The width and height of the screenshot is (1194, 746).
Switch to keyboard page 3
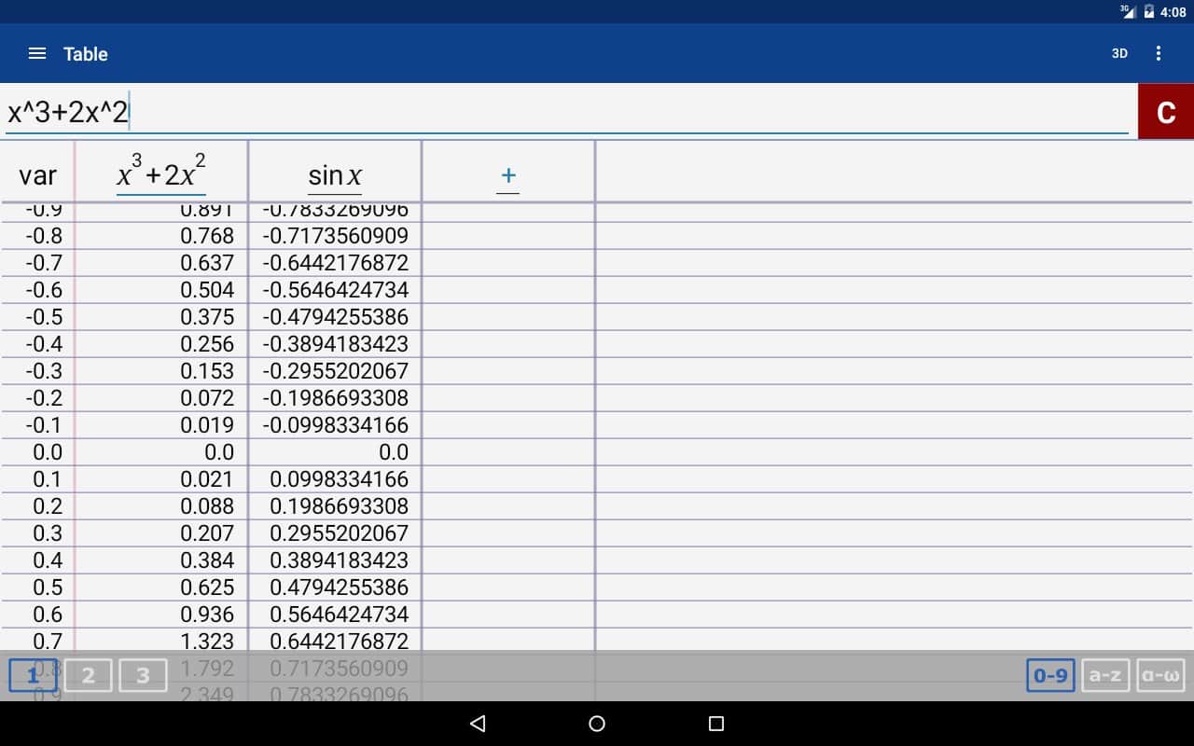tap(143, 675)
